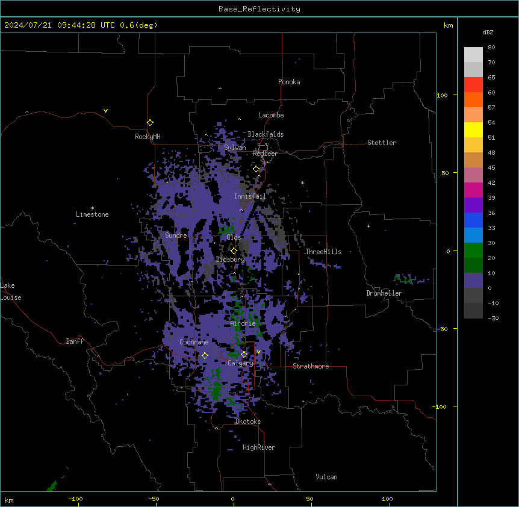Click the Didsbury town label

pyautogui.click(x=230, y=260)
